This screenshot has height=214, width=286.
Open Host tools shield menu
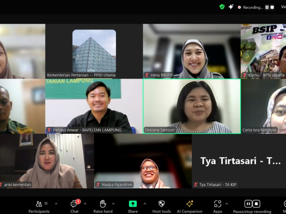point(161,206)
